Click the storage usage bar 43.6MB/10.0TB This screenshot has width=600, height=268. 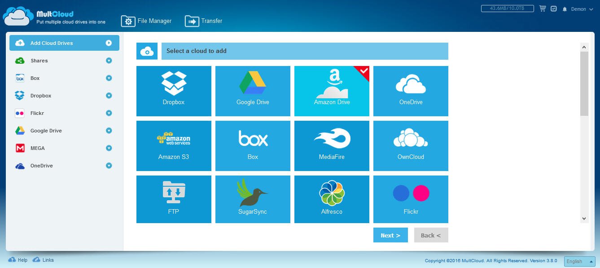(507, 9)
